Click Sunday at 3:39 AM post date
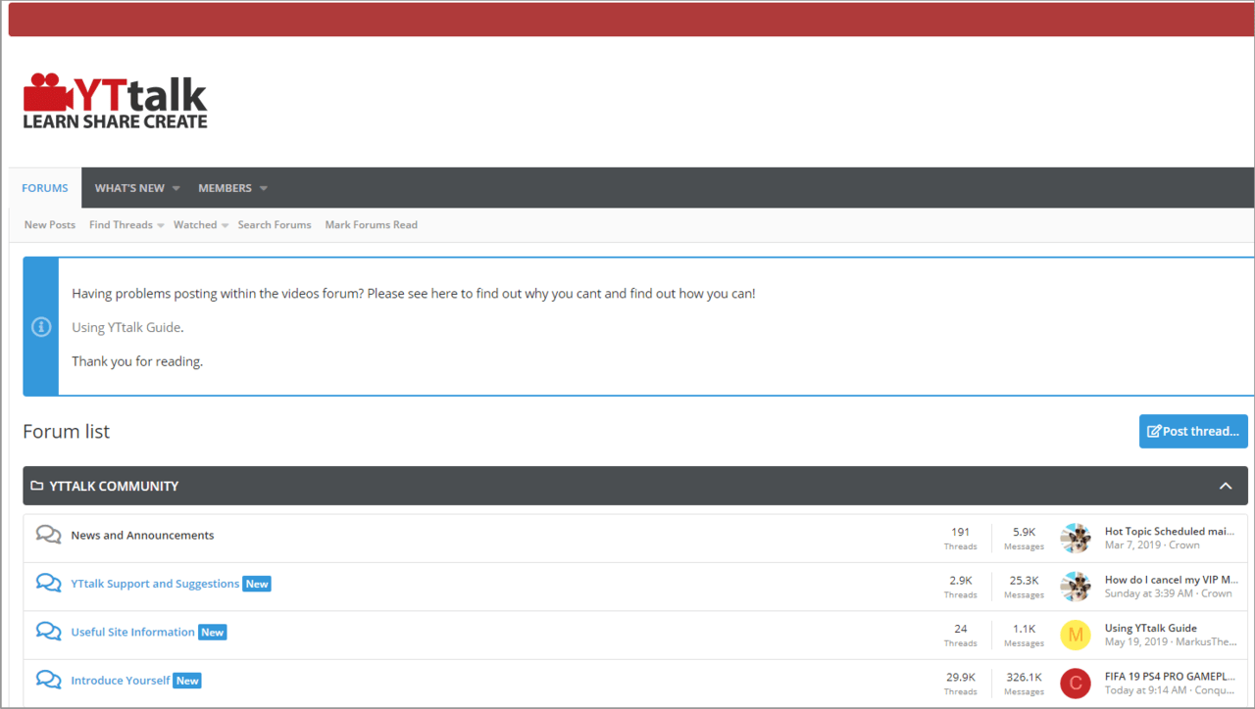The image size is (1255, 709). coord(1149,593)
